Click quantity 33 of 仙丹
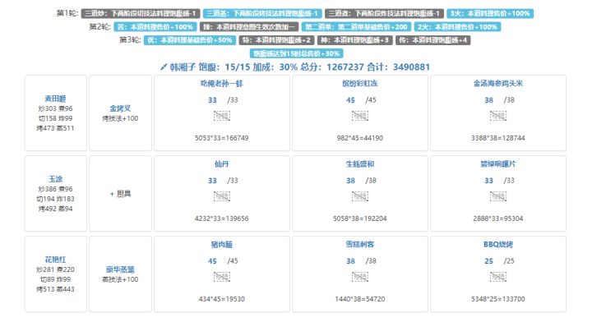Screen dimensions: 592x322 213,181
